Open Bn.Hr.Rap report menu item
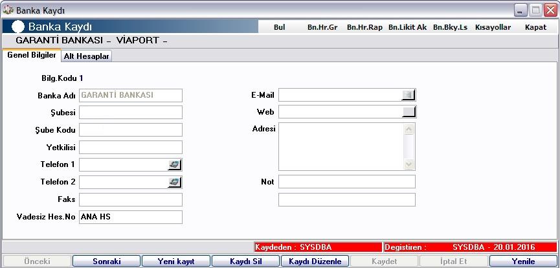 tap(364, 27)
